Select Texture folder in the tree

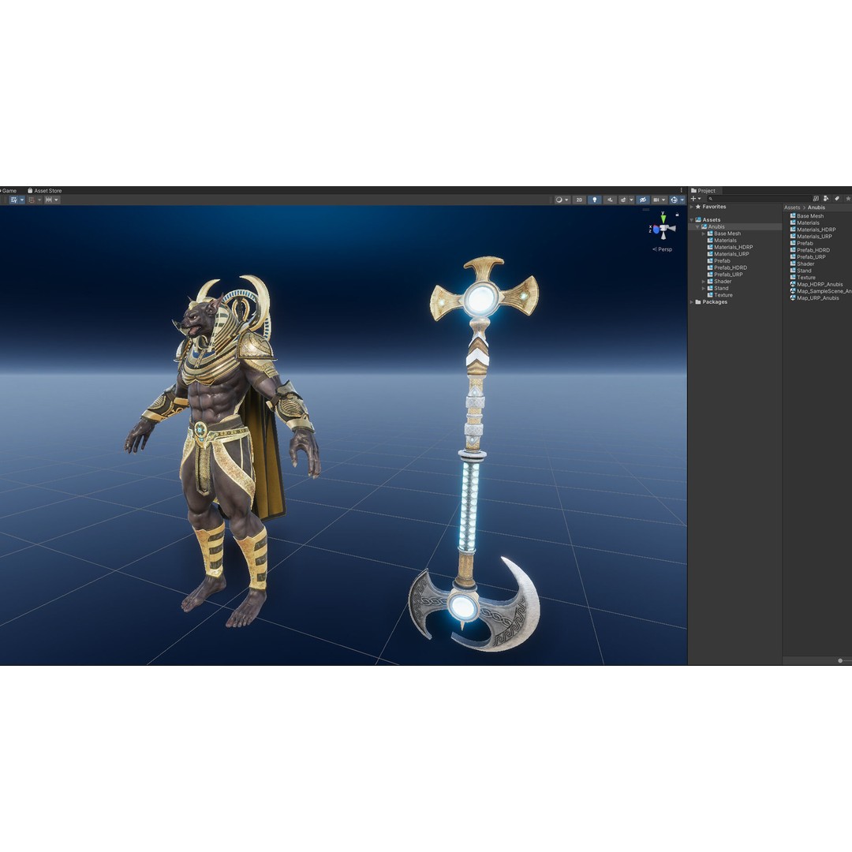720,295
